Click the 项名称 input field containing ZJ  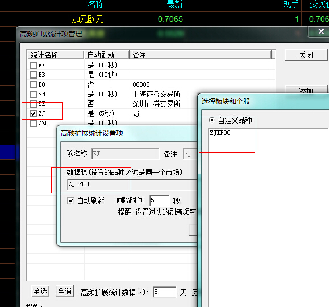[125, 154]
